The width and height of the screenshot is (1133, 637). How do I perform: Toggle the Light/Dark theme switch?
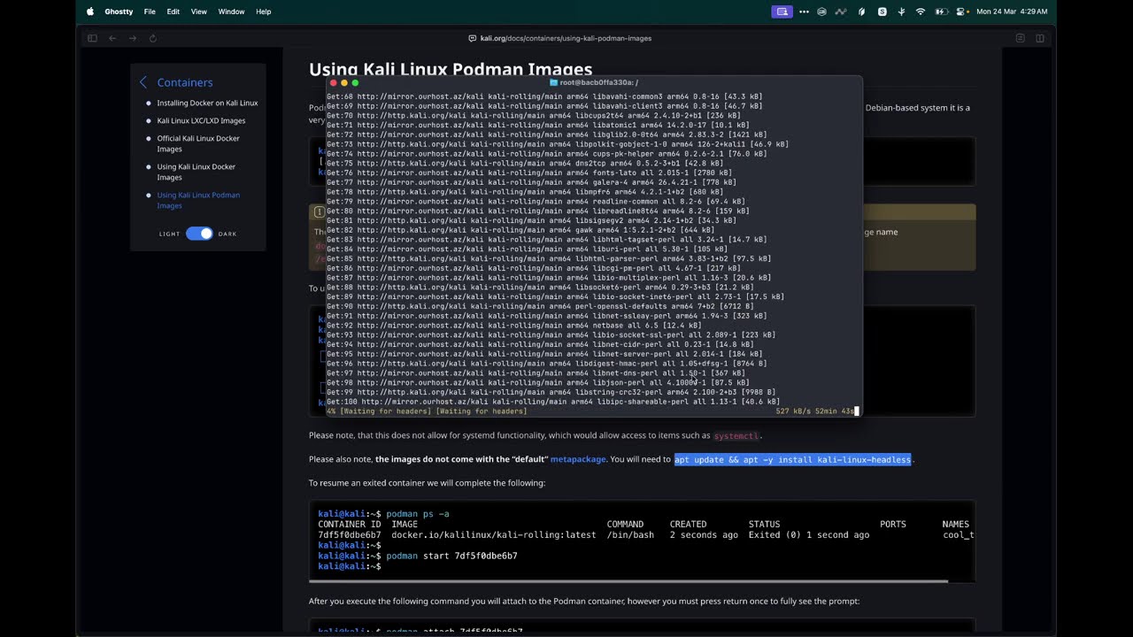[x=199, y=234]
